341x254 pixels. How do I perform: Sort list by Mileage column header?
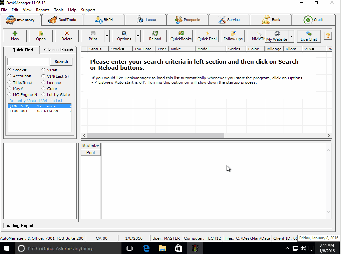click(274, 49)
